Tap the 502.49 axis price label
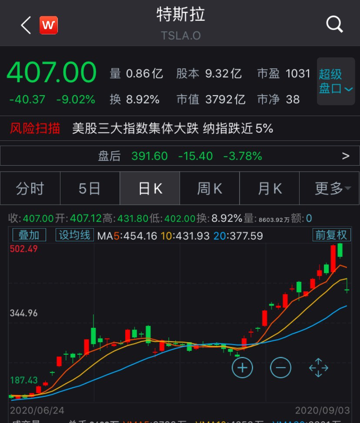The width and height of the screenshot is (360, 423). [24, 249]
